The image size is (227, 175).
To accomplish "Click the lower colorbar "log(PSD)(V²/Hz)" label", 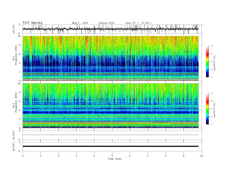I will pyautogui.click(x=214, y=110).
